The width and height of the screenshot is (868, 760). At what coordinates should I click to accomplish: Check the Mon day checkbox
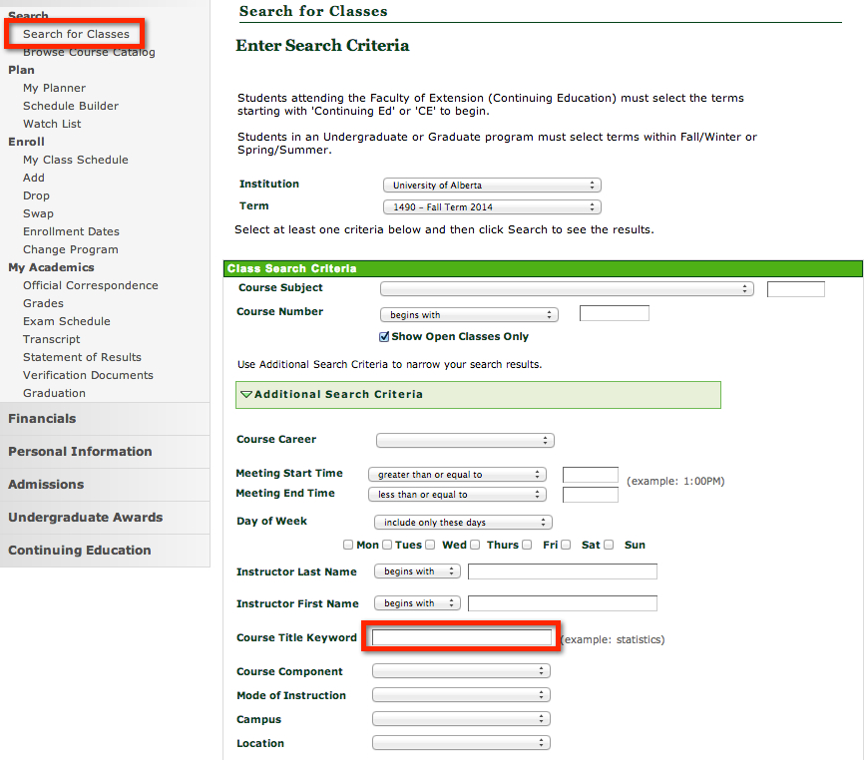[x=348, y=545]
